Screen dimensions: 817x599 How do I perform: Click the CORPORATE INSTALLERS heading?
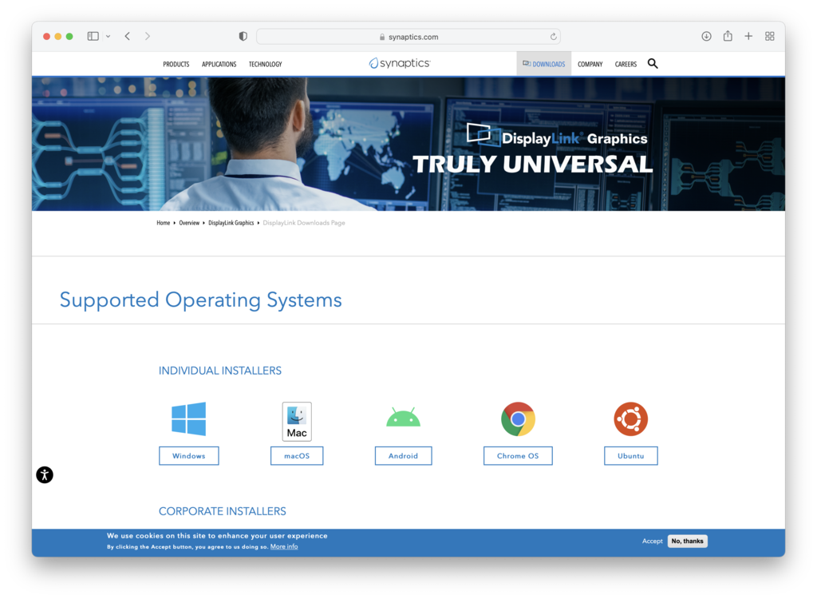coord(223,511)
